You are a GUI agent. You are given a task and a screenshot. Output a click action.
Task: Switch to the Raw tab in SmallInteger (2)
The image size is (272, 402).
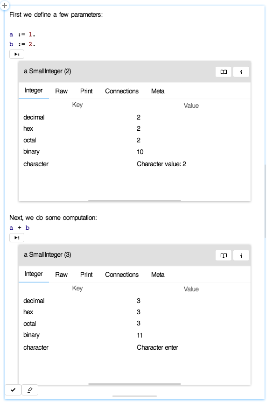[x=61, y=91]
